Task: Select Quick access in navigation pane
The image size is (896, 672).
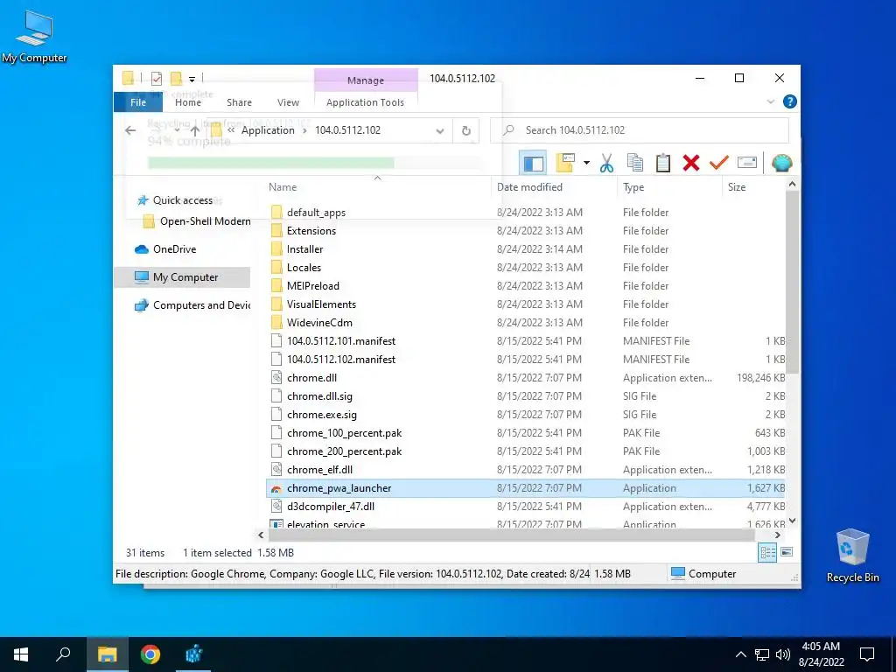Action: [x=182, y=200]
